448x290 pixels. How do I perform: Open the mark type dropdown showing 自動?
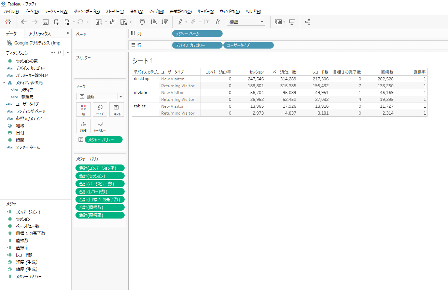point(100,97)
